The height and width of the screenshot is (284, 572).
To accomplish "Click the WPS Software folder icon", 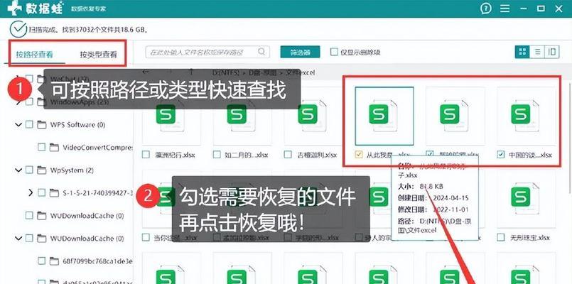I will click(x=42, y=125).
